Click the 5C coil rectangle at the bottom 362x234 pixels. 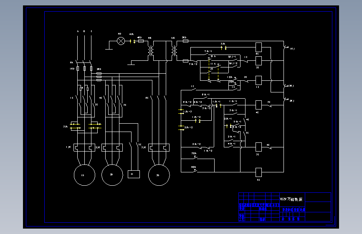[x=258, y=172]
